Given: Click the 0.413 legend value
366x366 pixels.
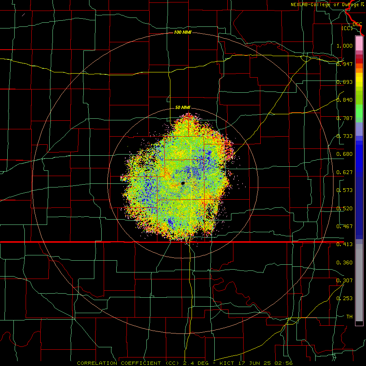Looking at the screenshot, I should point(344,244).
